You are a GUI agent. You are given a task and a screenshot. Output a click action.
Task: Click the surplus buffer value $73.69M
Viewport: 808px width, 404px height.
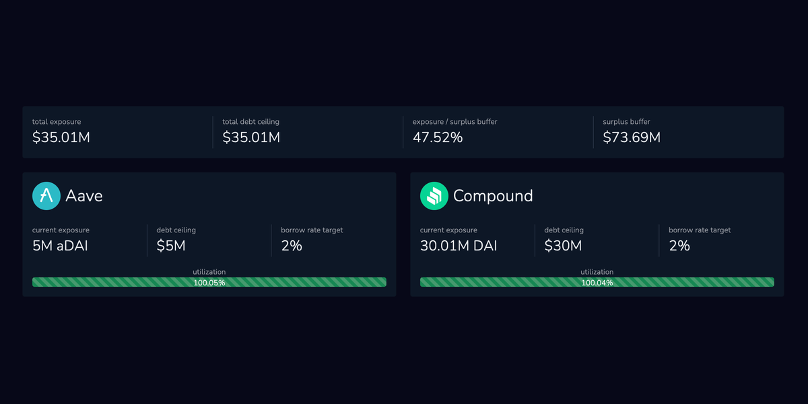pos(632,137)
